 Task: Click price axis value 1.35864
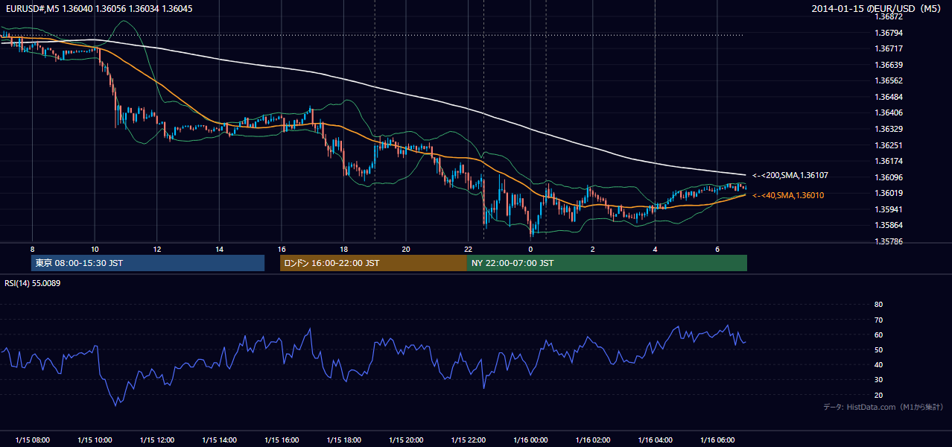(x=890, y=225)
